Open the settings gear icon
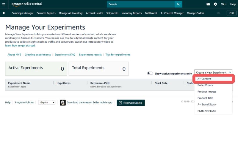Image resolution: width=238 pixels, height=149 pixels. pyautogui.click(x=215, y=4)
